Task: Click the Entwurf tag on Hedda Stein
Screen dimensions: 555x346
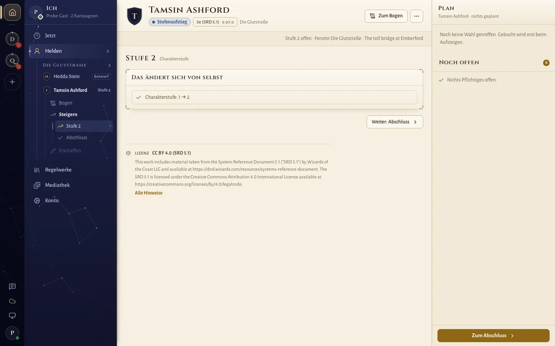Action: click(101, 77)
